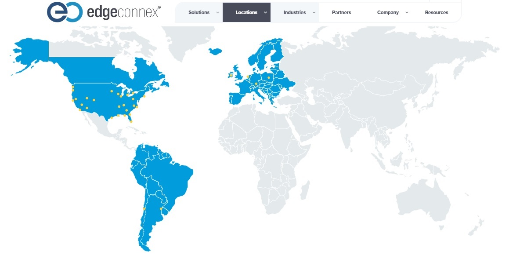The width and height of the screenshot is (509, 259).
Task: Click the EdgeConneX logo icon
Action: click(64, 12)
